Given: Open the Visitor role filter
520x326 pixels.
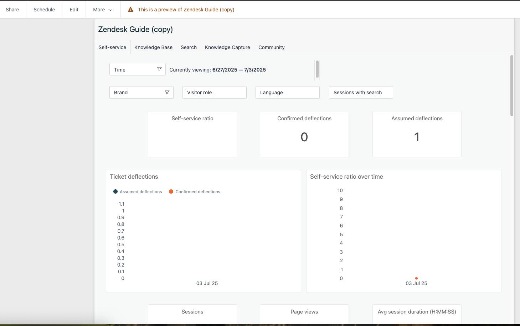Looking at the screenshot, I should tap(214, 93).
